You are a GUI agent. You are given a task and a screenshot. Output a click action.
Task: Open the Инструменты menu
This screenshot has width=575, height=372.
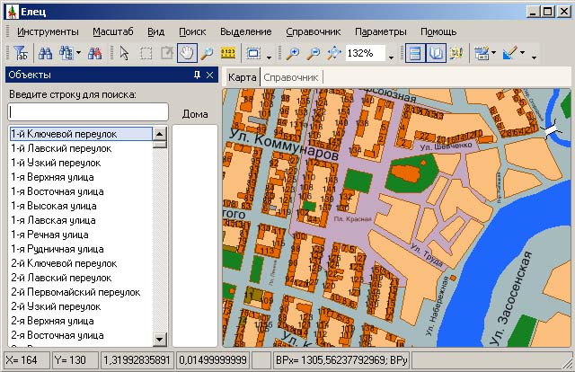[48, 32]
